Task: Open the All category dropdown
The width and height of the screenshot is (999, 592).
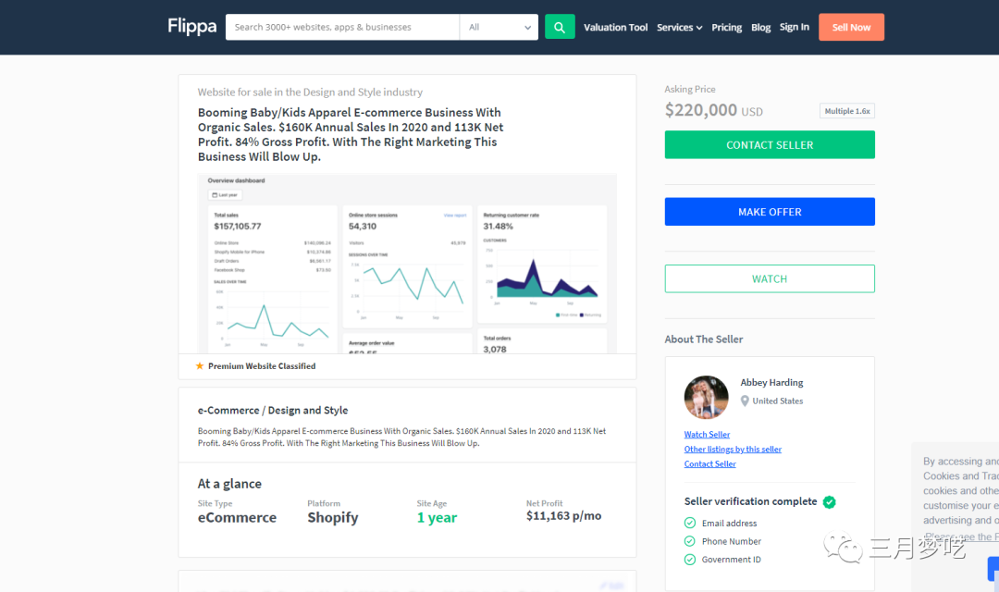Action: tap(499, 27)
